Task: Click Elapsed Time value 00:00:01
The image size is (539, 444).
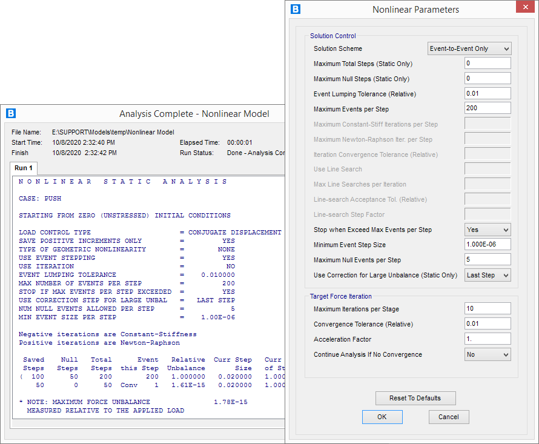Action: 239,142
